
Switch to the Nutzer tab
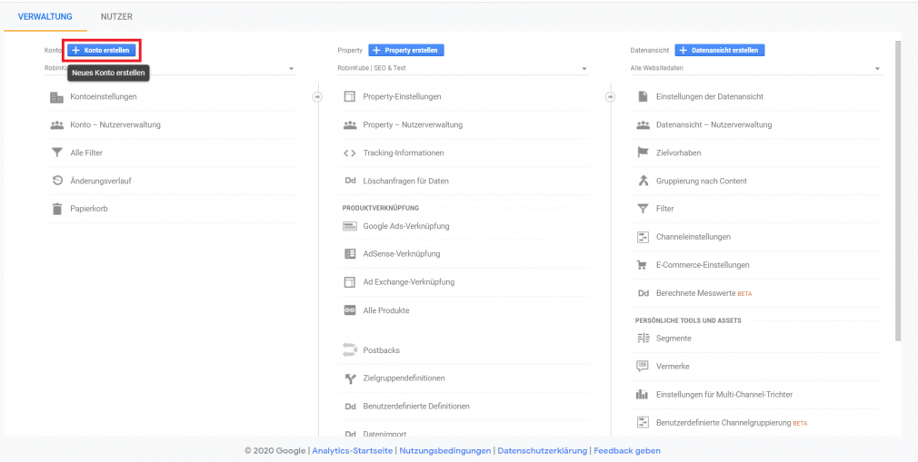[116, 17]
